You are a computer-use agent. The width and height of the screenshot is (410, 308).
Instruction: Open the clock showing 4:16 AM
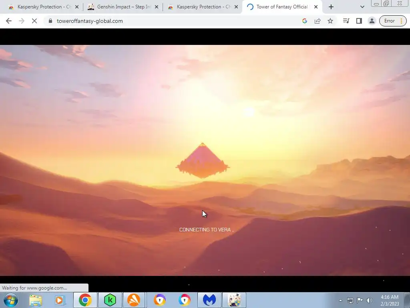tap(390, 300)
